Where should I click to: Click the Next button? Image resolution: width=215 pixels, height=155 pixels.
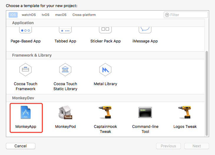pyautogui.click(x=197, y=146)
